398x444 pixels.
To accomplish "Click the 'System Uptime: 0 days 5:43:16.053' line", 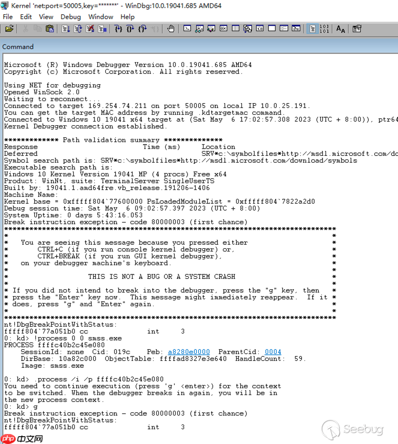I will [x=73, y=215].
